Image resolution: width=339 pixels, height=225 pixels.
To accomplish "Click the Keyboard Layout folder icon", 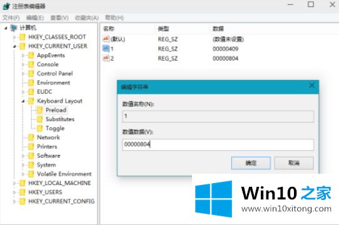I will pos(31,101).
